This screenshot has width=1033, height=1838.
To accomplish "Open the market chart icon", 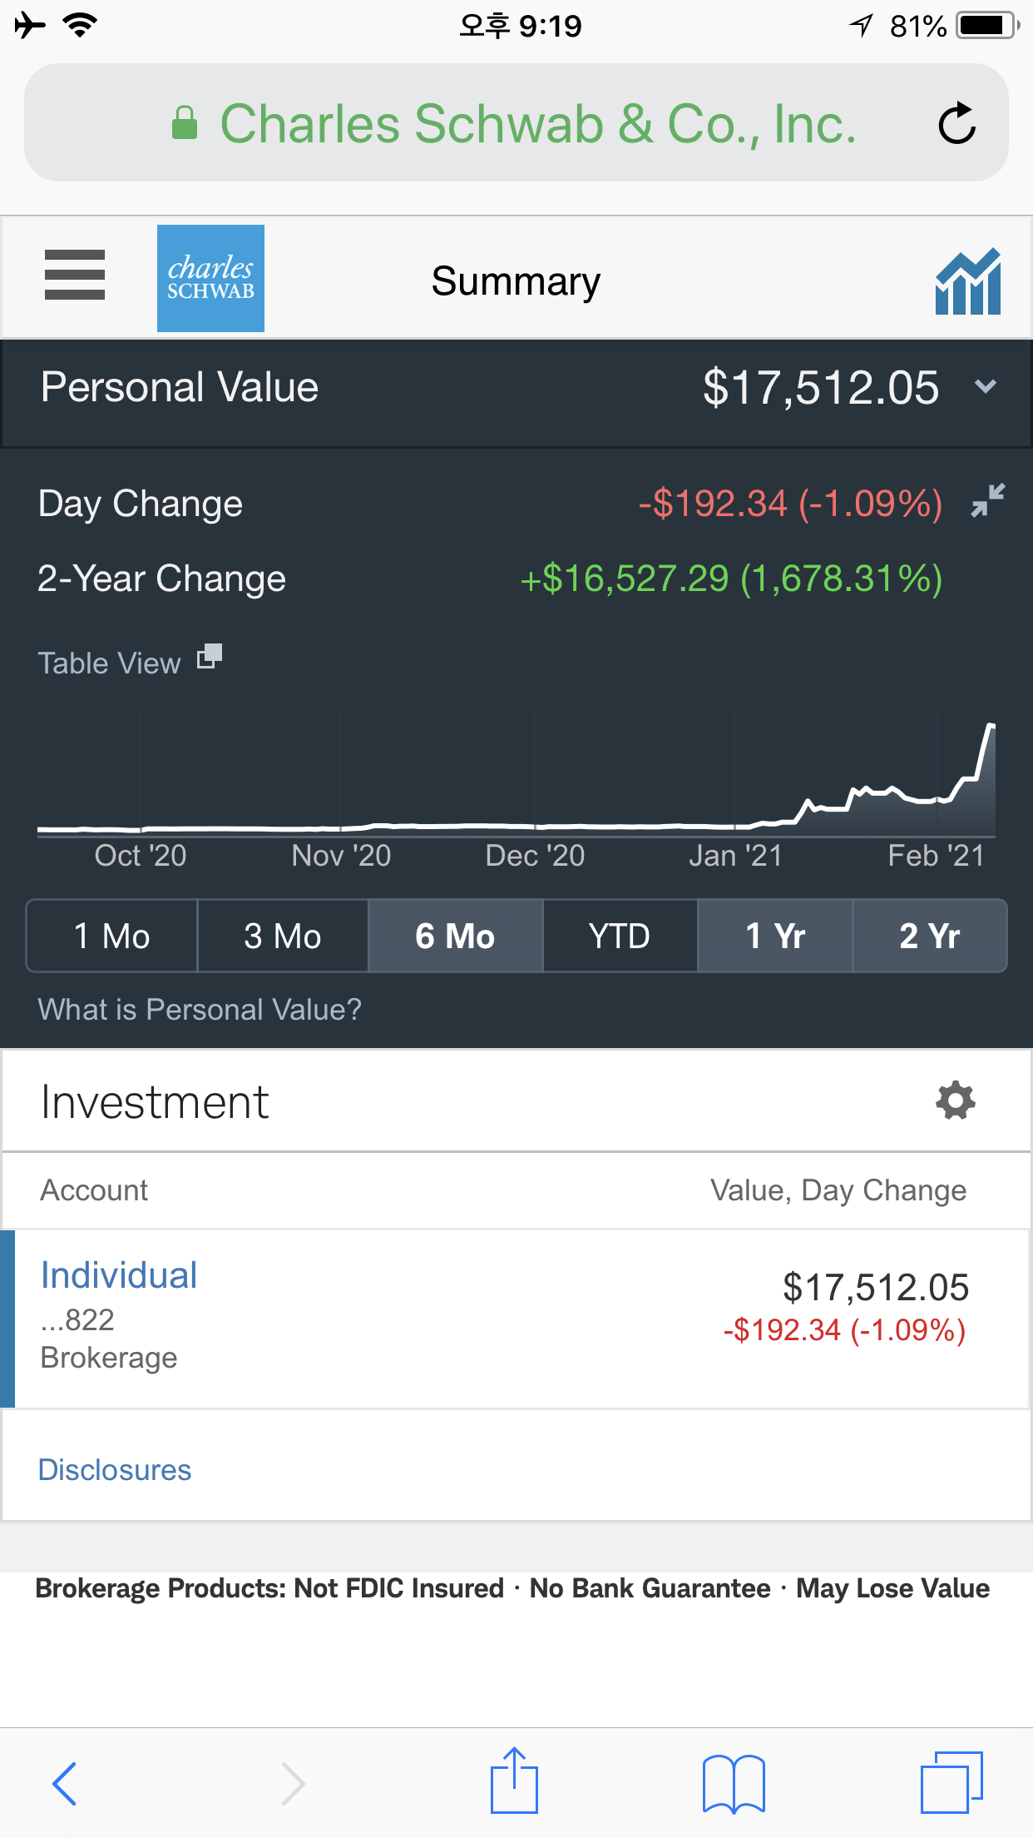I will [x=967, y=281].
